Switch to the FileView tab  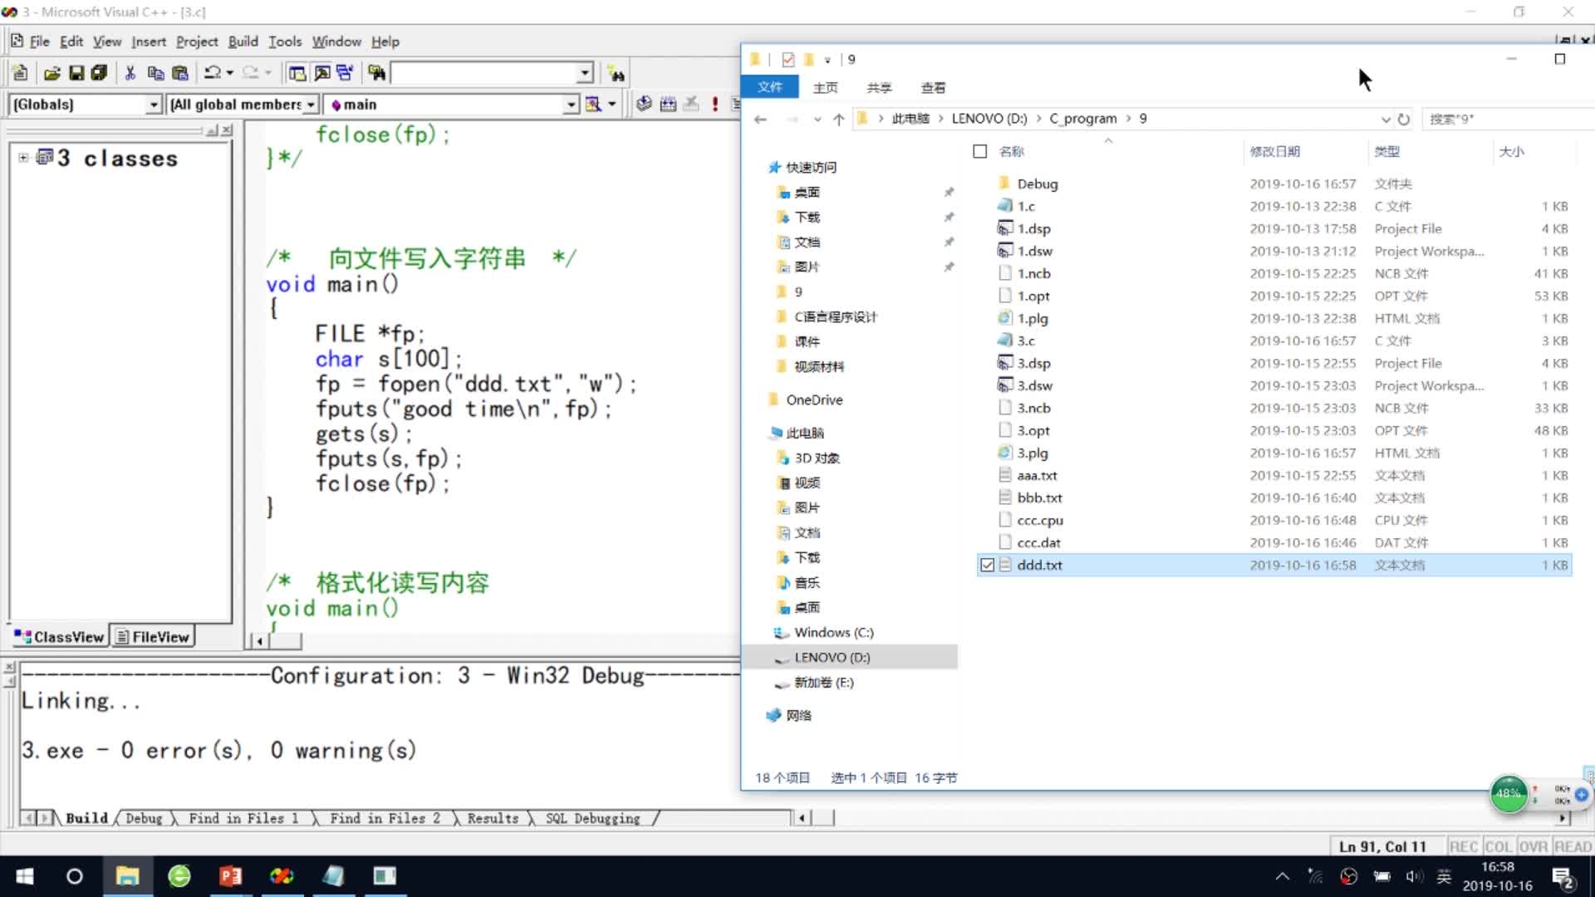pyautogui.click(x=153, y=637)
